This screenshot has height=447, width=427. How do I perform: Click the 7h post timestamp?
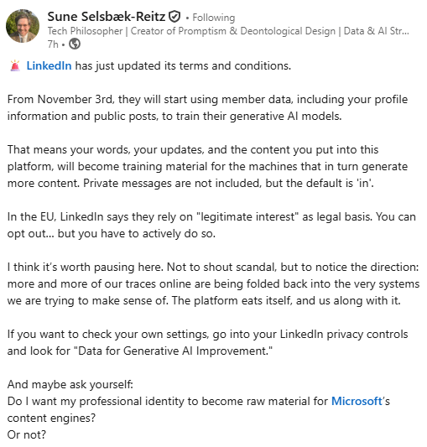53,44
